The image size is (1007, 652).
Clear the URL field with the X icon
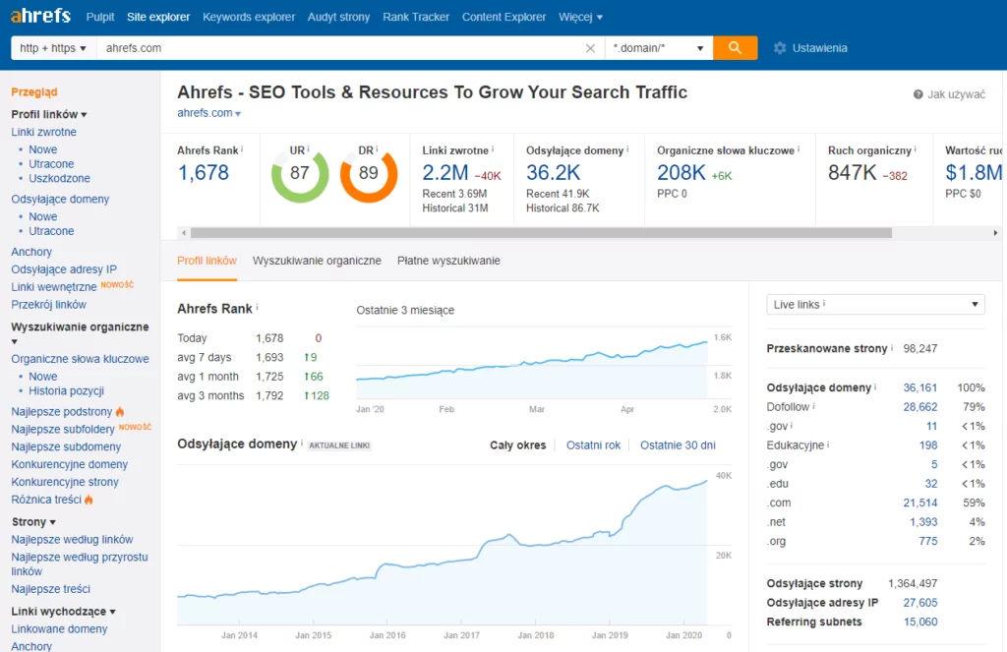click(590, 48)
